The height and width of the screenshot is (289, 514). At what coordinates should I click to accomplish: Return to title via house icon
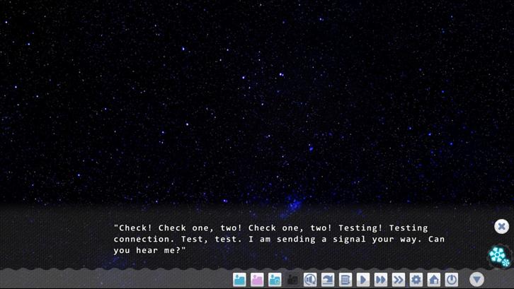(x=434, y=280)
